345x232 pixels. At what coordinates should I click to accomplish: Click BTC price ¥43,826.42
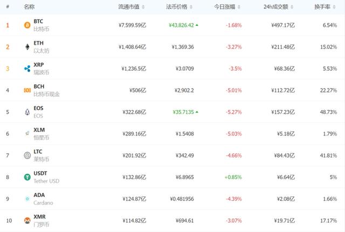pyautogui.click(x=181, y=25)
